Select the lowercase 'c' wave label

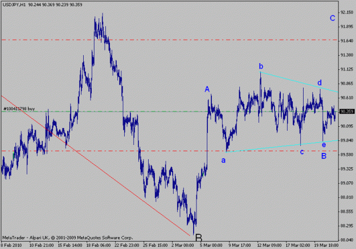point(302,152)
